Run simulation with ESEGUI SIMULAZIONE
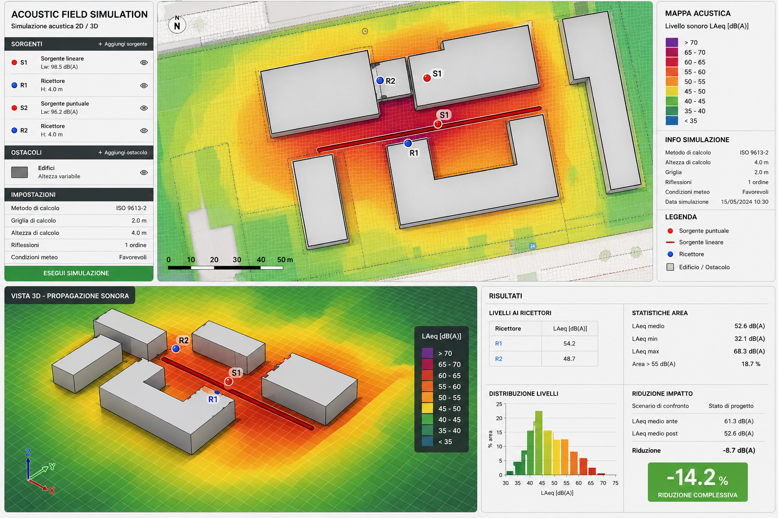778x518 pixels. pos(79,273)
